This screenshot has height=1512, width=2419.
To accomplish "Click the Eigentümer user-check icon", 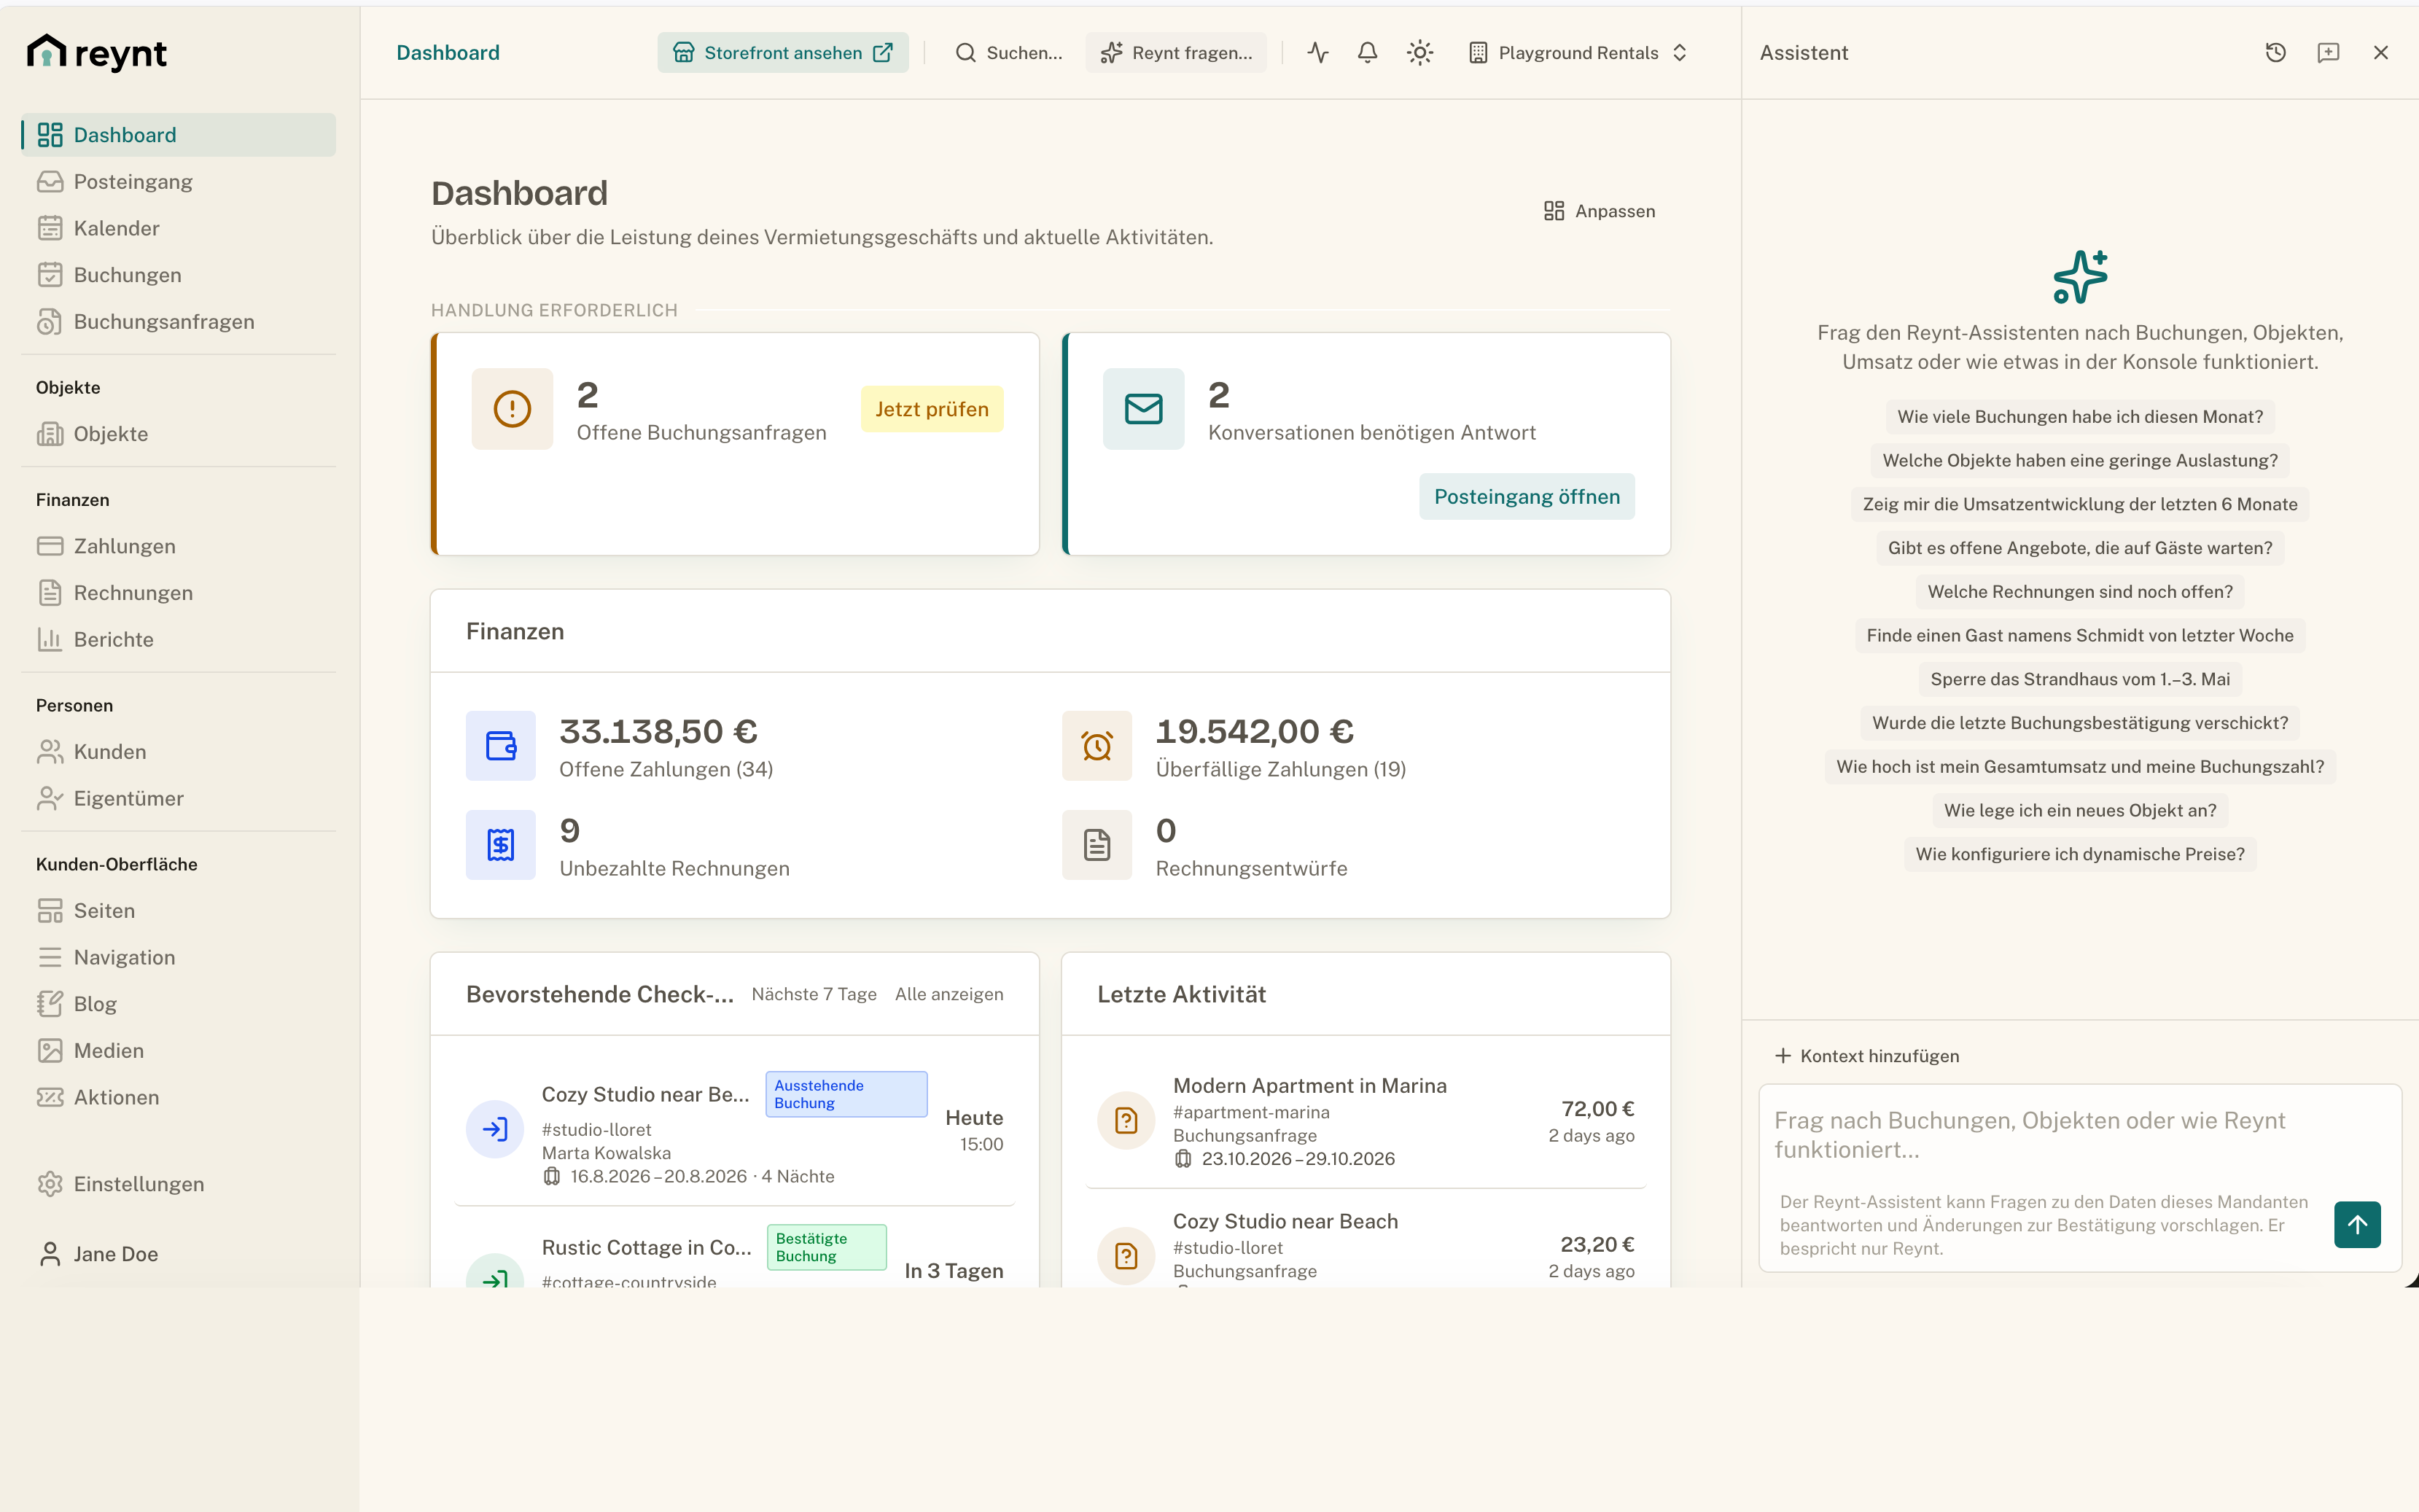I will click(x=50, y=798).
